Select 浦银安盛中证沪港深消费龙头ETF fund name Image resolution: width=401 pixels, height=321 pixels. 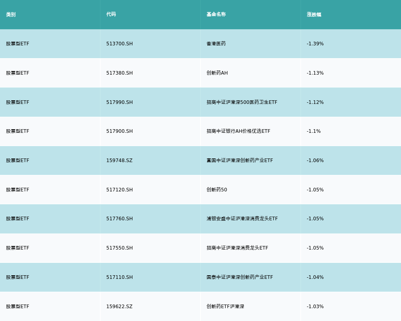[x=242, y=219]
